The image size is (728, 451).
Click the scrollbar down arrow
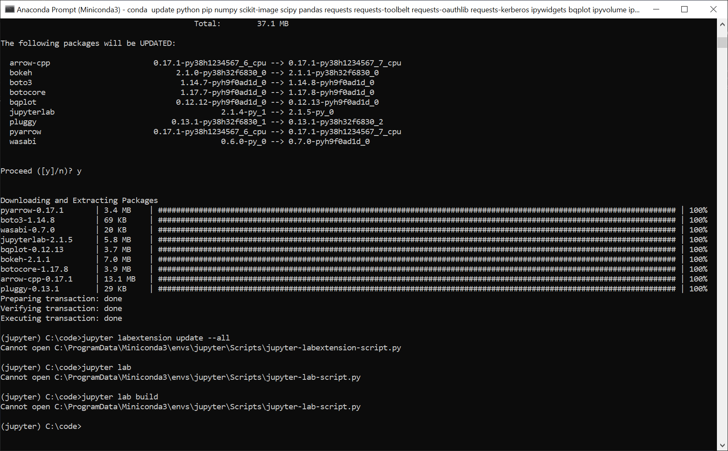click(x=722, y=444)
